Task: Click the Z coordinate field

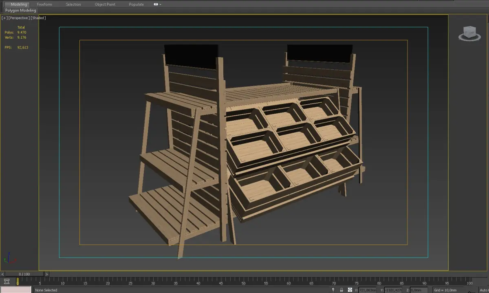Action: [419, 290]
